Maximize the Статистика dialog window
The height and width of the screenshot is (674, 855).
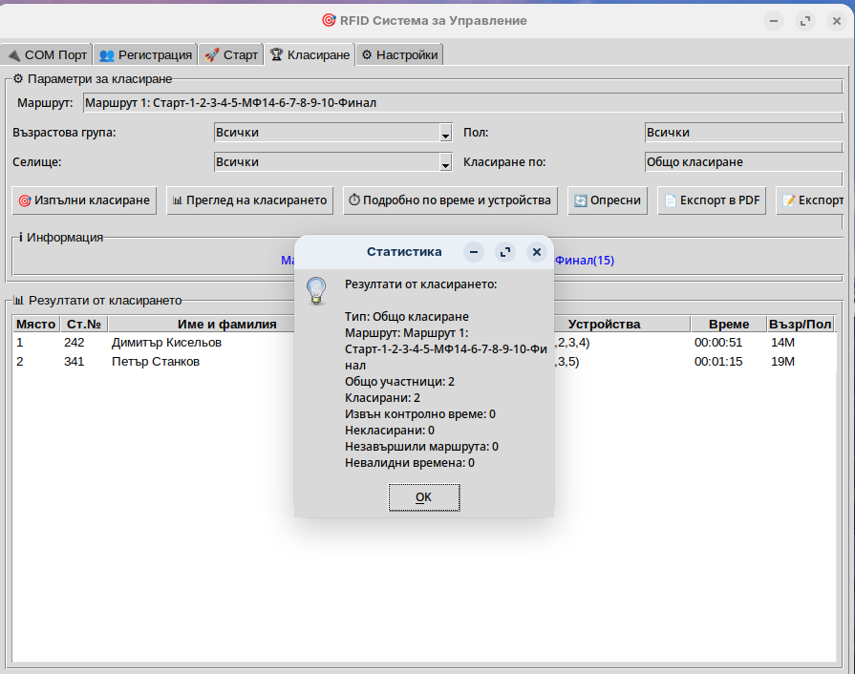pyautogui.click(x=505, y=252)
